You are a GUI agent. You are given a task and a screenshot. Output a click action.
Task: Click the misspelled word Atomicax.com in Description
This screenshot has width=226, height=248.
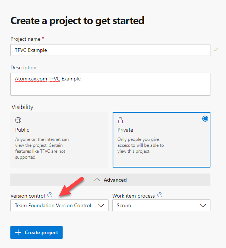pos(31,79)
